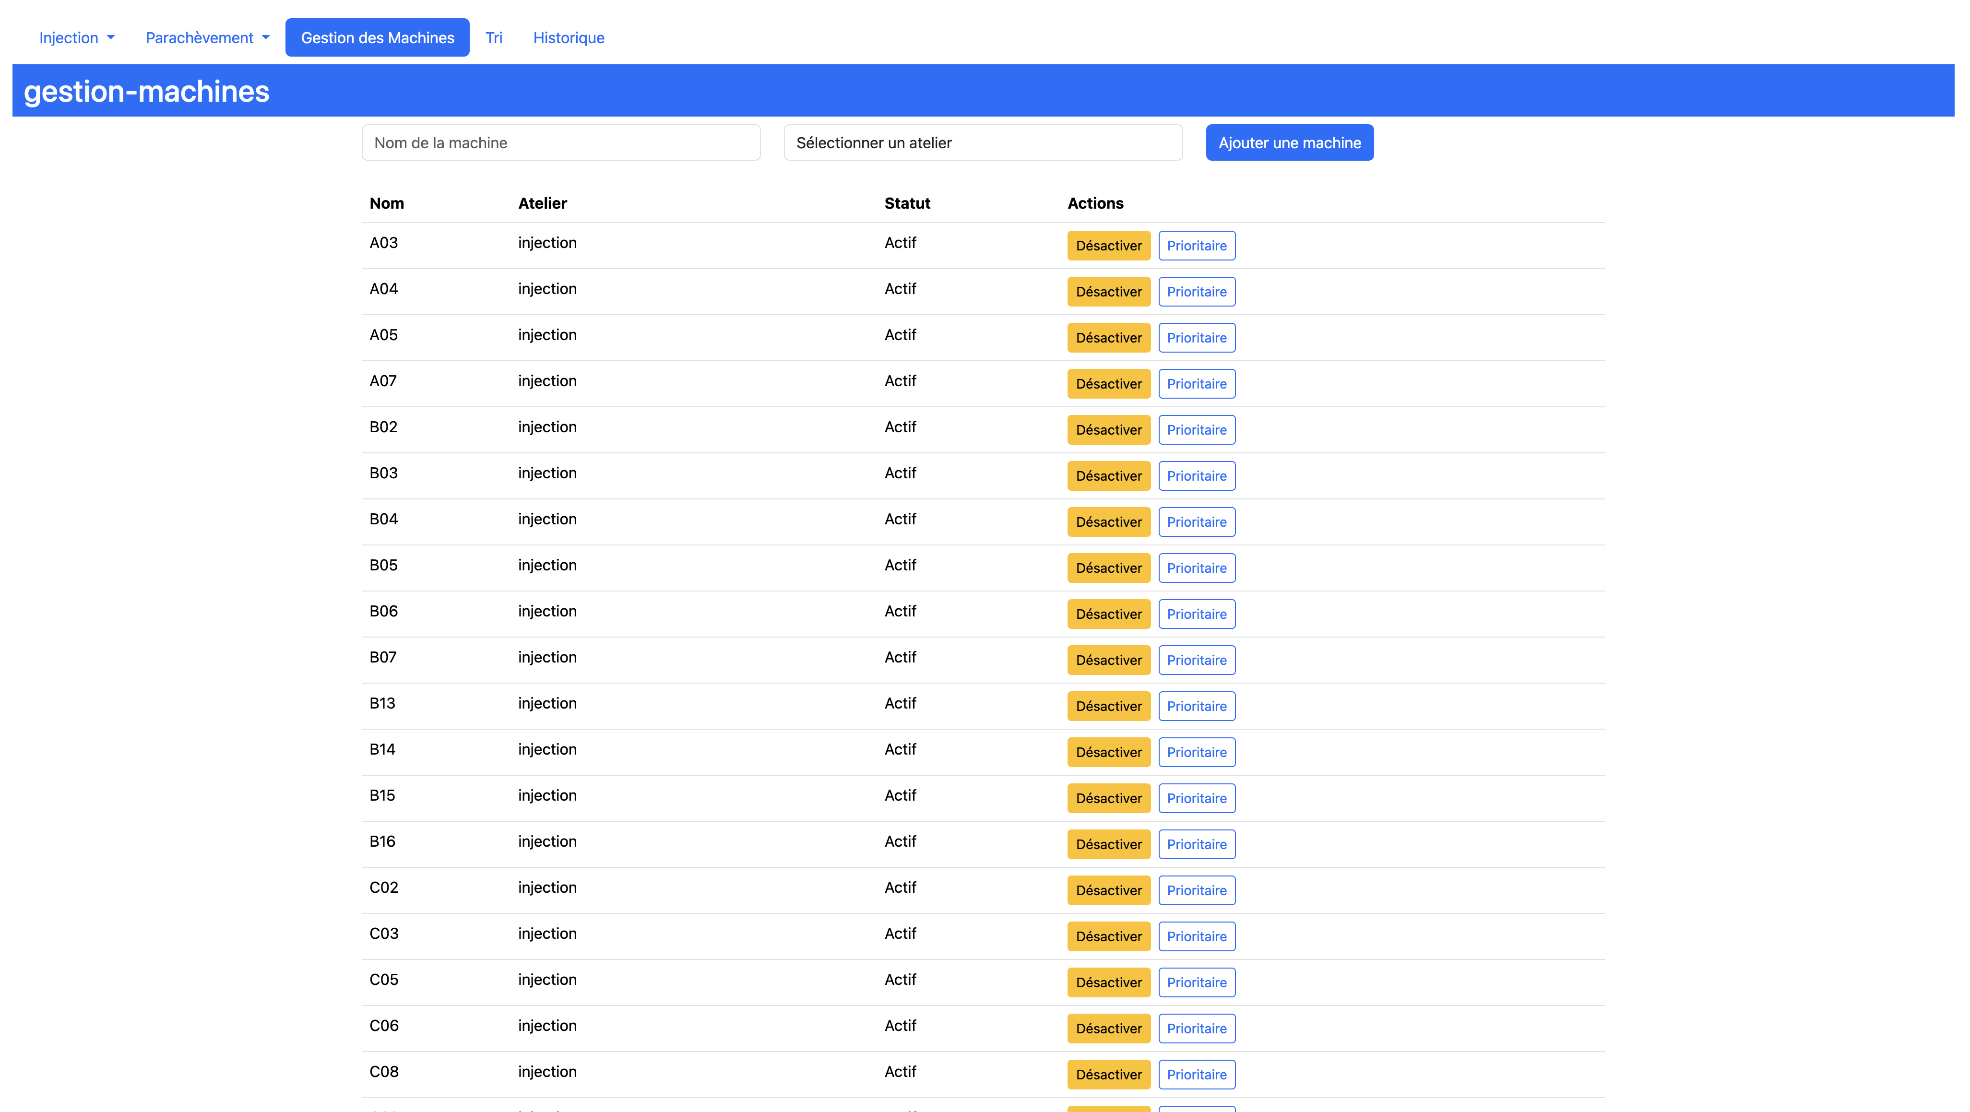This screenshot has width=1970, height=1112.
Task: Click the Nom de la machine field
Action: [x=560, y=143]
